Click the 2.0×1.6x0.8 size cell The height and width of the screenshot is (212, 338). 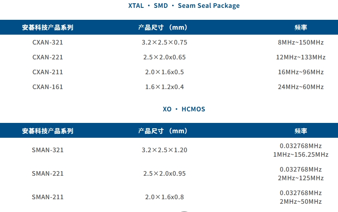(x=164, y=197)
